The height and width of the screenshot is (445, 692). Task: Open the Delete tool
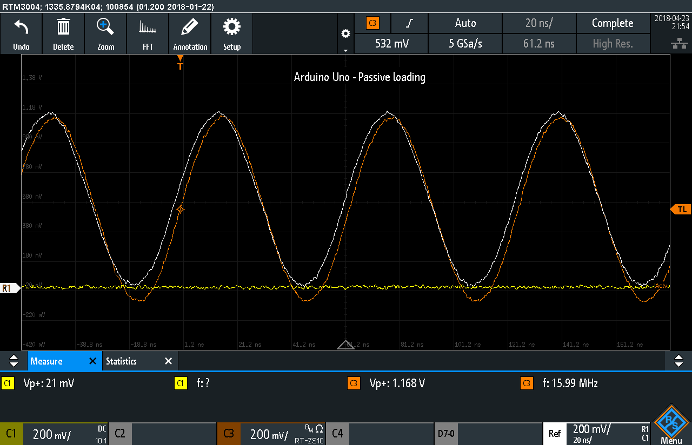point(63,33)
